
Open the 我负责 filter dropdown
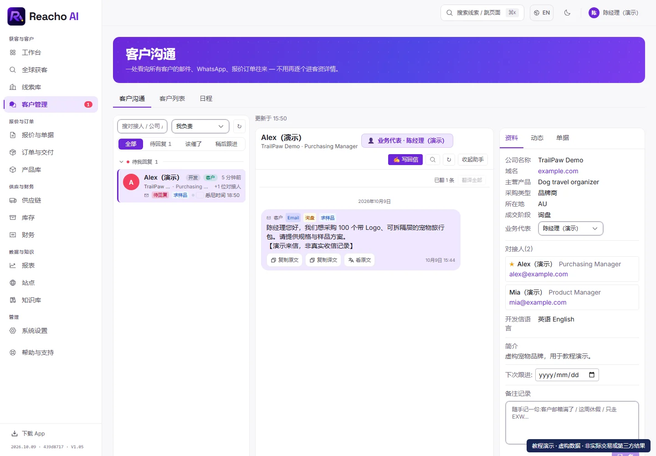(x=200, y=126)
